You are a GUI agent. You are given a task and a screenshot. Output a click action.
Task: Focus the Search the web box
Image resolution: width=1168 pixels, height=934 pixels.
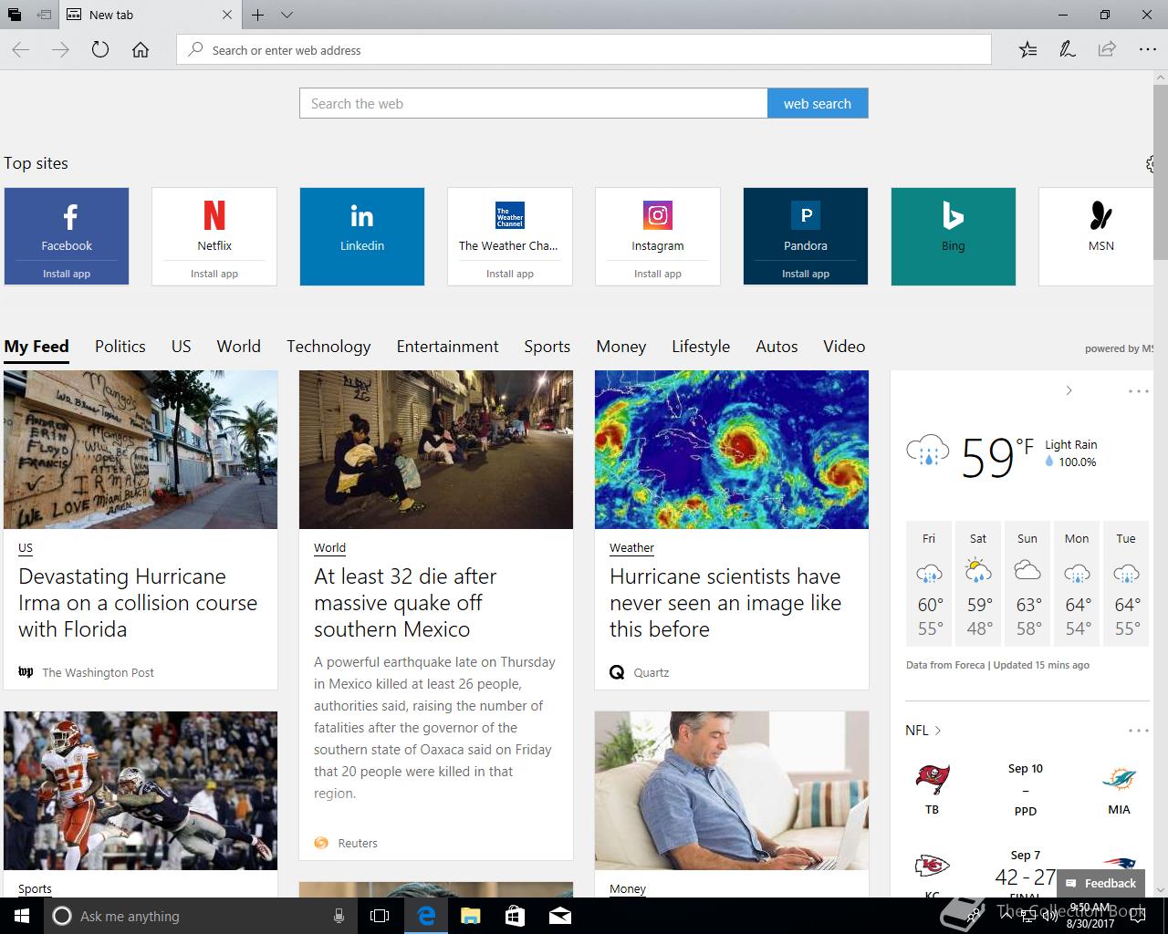[534, 103]
